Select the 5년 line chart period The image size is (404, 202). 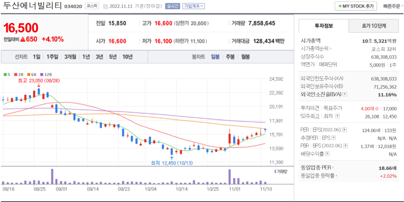point(113,57)
